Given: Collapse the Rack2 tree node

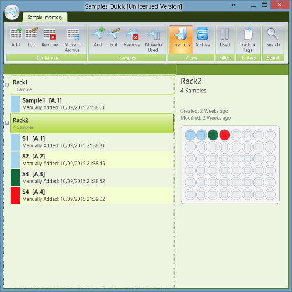Looking at the screenshot, I should (7, 123).
